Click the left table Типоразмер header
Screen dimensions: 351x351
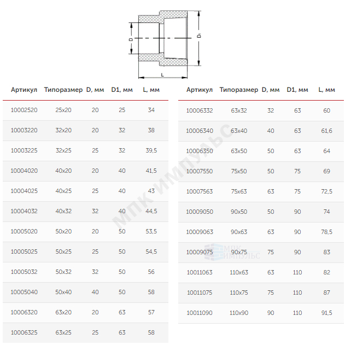tap(63, 90)
